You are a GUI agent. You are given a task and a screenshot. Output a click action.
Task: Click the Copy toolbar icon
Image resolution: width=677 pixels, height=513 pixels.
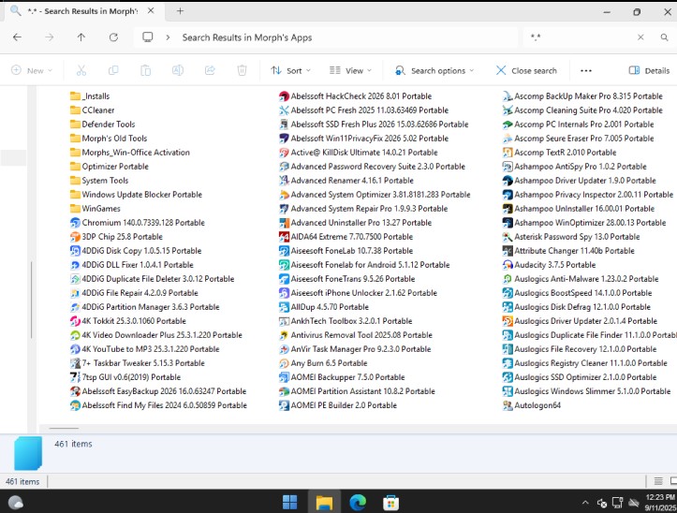tap(113, 70)
